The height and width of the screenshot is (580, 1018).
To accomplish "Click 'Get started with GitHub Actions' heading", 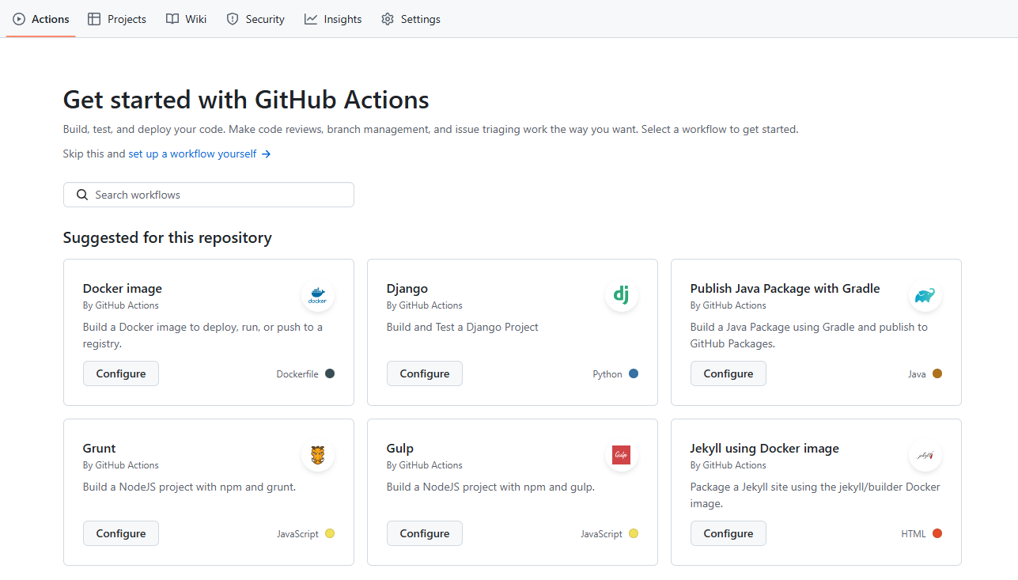I will [x=246, y=100].
